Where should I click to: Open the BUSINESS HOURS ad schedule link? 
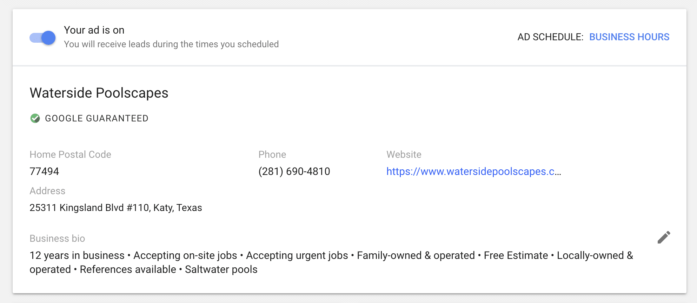[629, 37]
